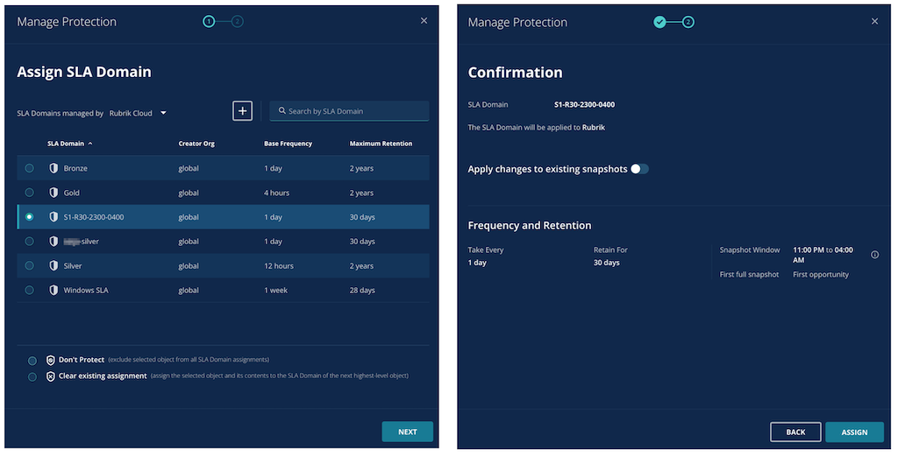The width and height of the screenshot is (898, 457).
Task: Click the search magnifier icon
Action: 282,111
